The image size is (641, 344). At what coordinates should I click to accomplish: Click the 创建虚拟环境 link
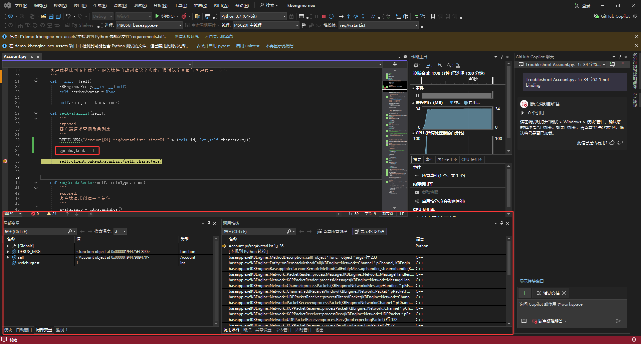coord(186,37)
